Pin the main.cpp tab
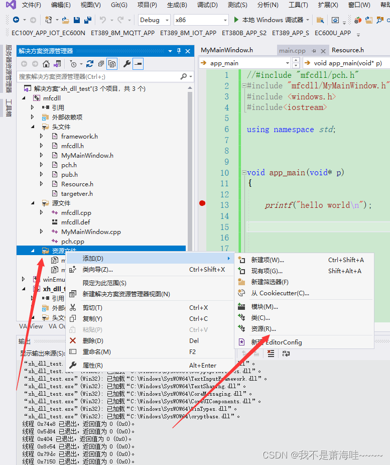 coord(314,51)
